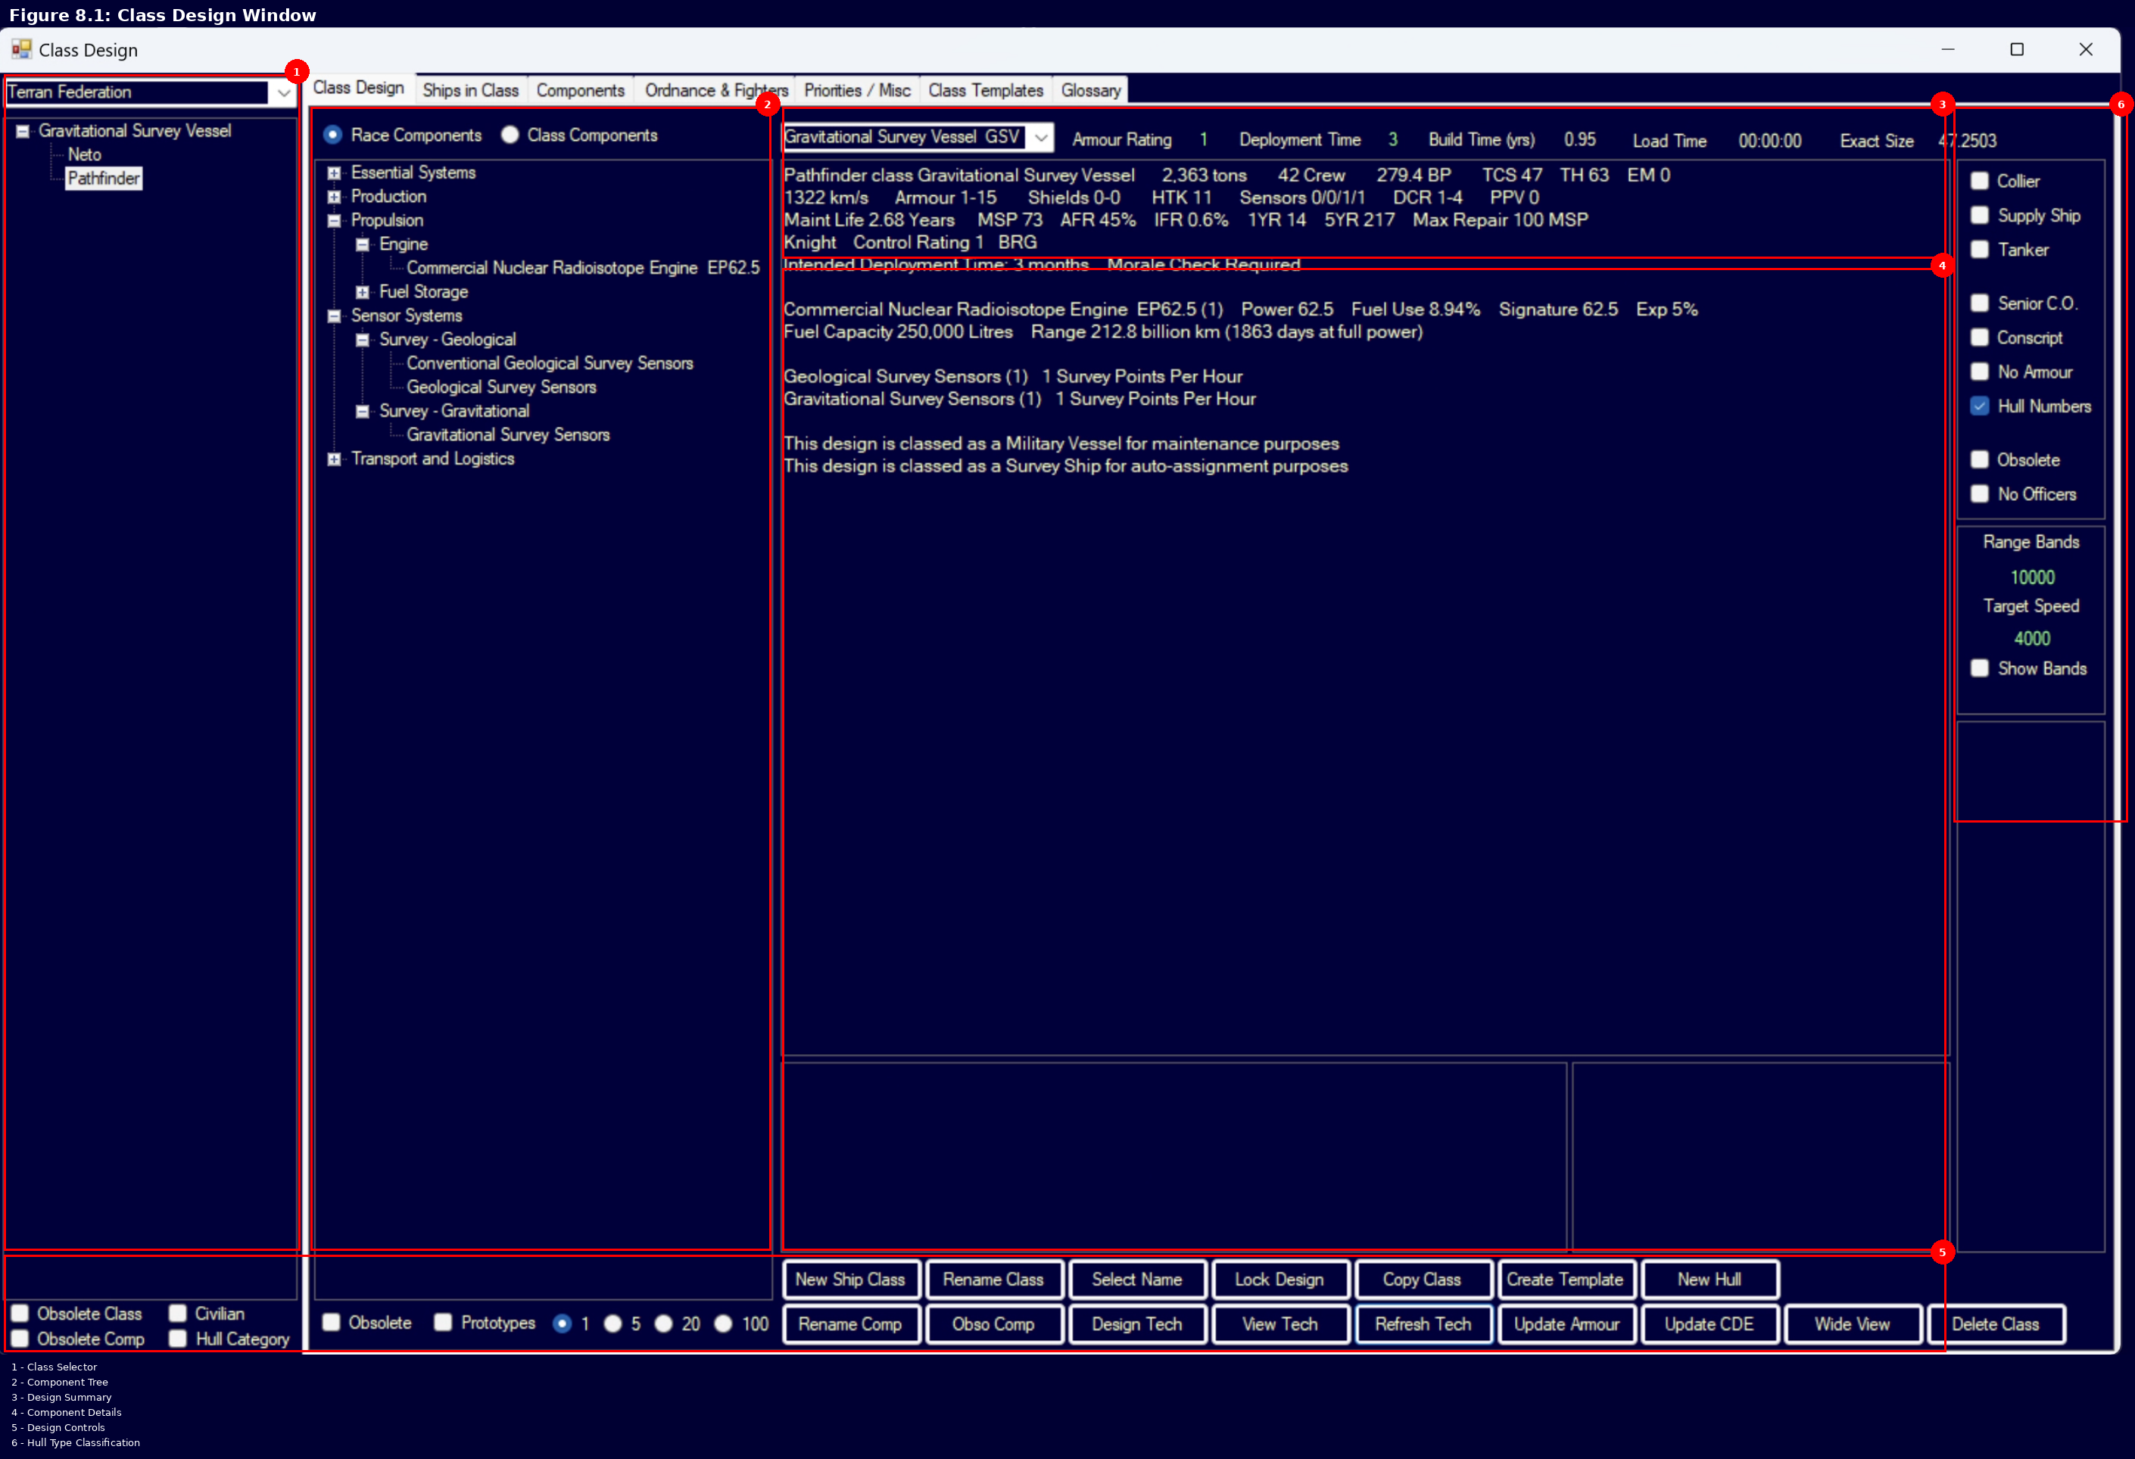Image resolution: width=2135 pixels, height=1459 pixels.
Task: Open the Gravitational Survey Vessel GSV class dropdown
Action: [x=1041, y=137]
